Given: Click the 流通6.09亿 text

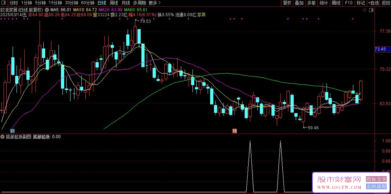Looking at the screenshot, I should [185, 15].
